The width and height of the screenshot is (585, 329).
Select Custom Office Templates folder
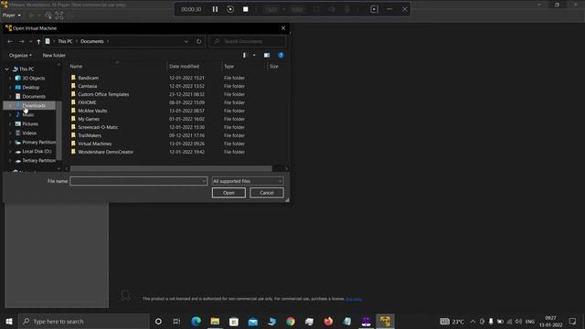103,94
